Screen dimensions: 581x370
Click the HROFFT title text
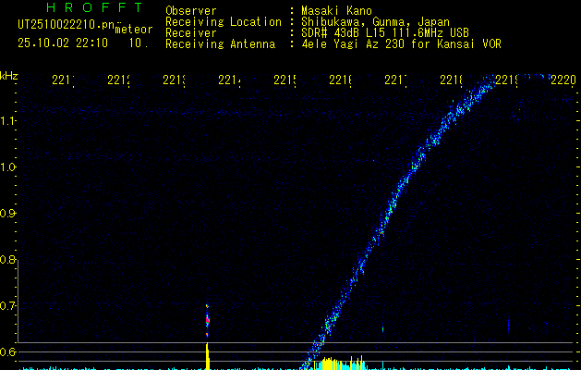[81, 9]
